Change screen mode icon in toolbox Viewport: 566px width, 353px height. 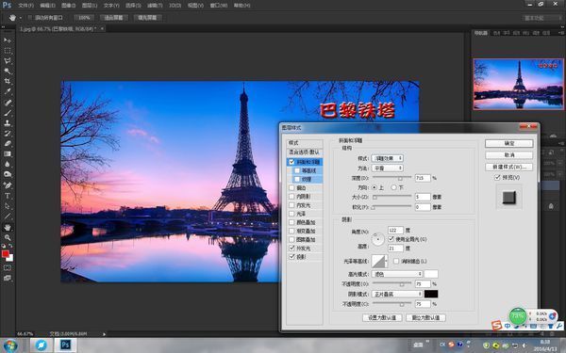pos(8,278)
